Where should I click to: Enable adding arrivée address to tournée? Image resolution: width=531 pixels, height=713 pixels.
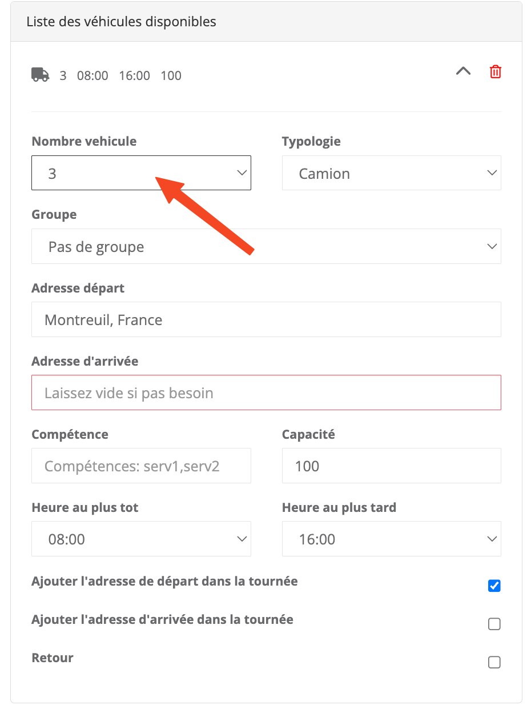click(x=494, y=624)
